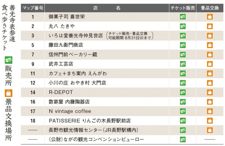The image size is (225, 146).
Task: Click the チケット販売 column header
Action: click(182, 8)
